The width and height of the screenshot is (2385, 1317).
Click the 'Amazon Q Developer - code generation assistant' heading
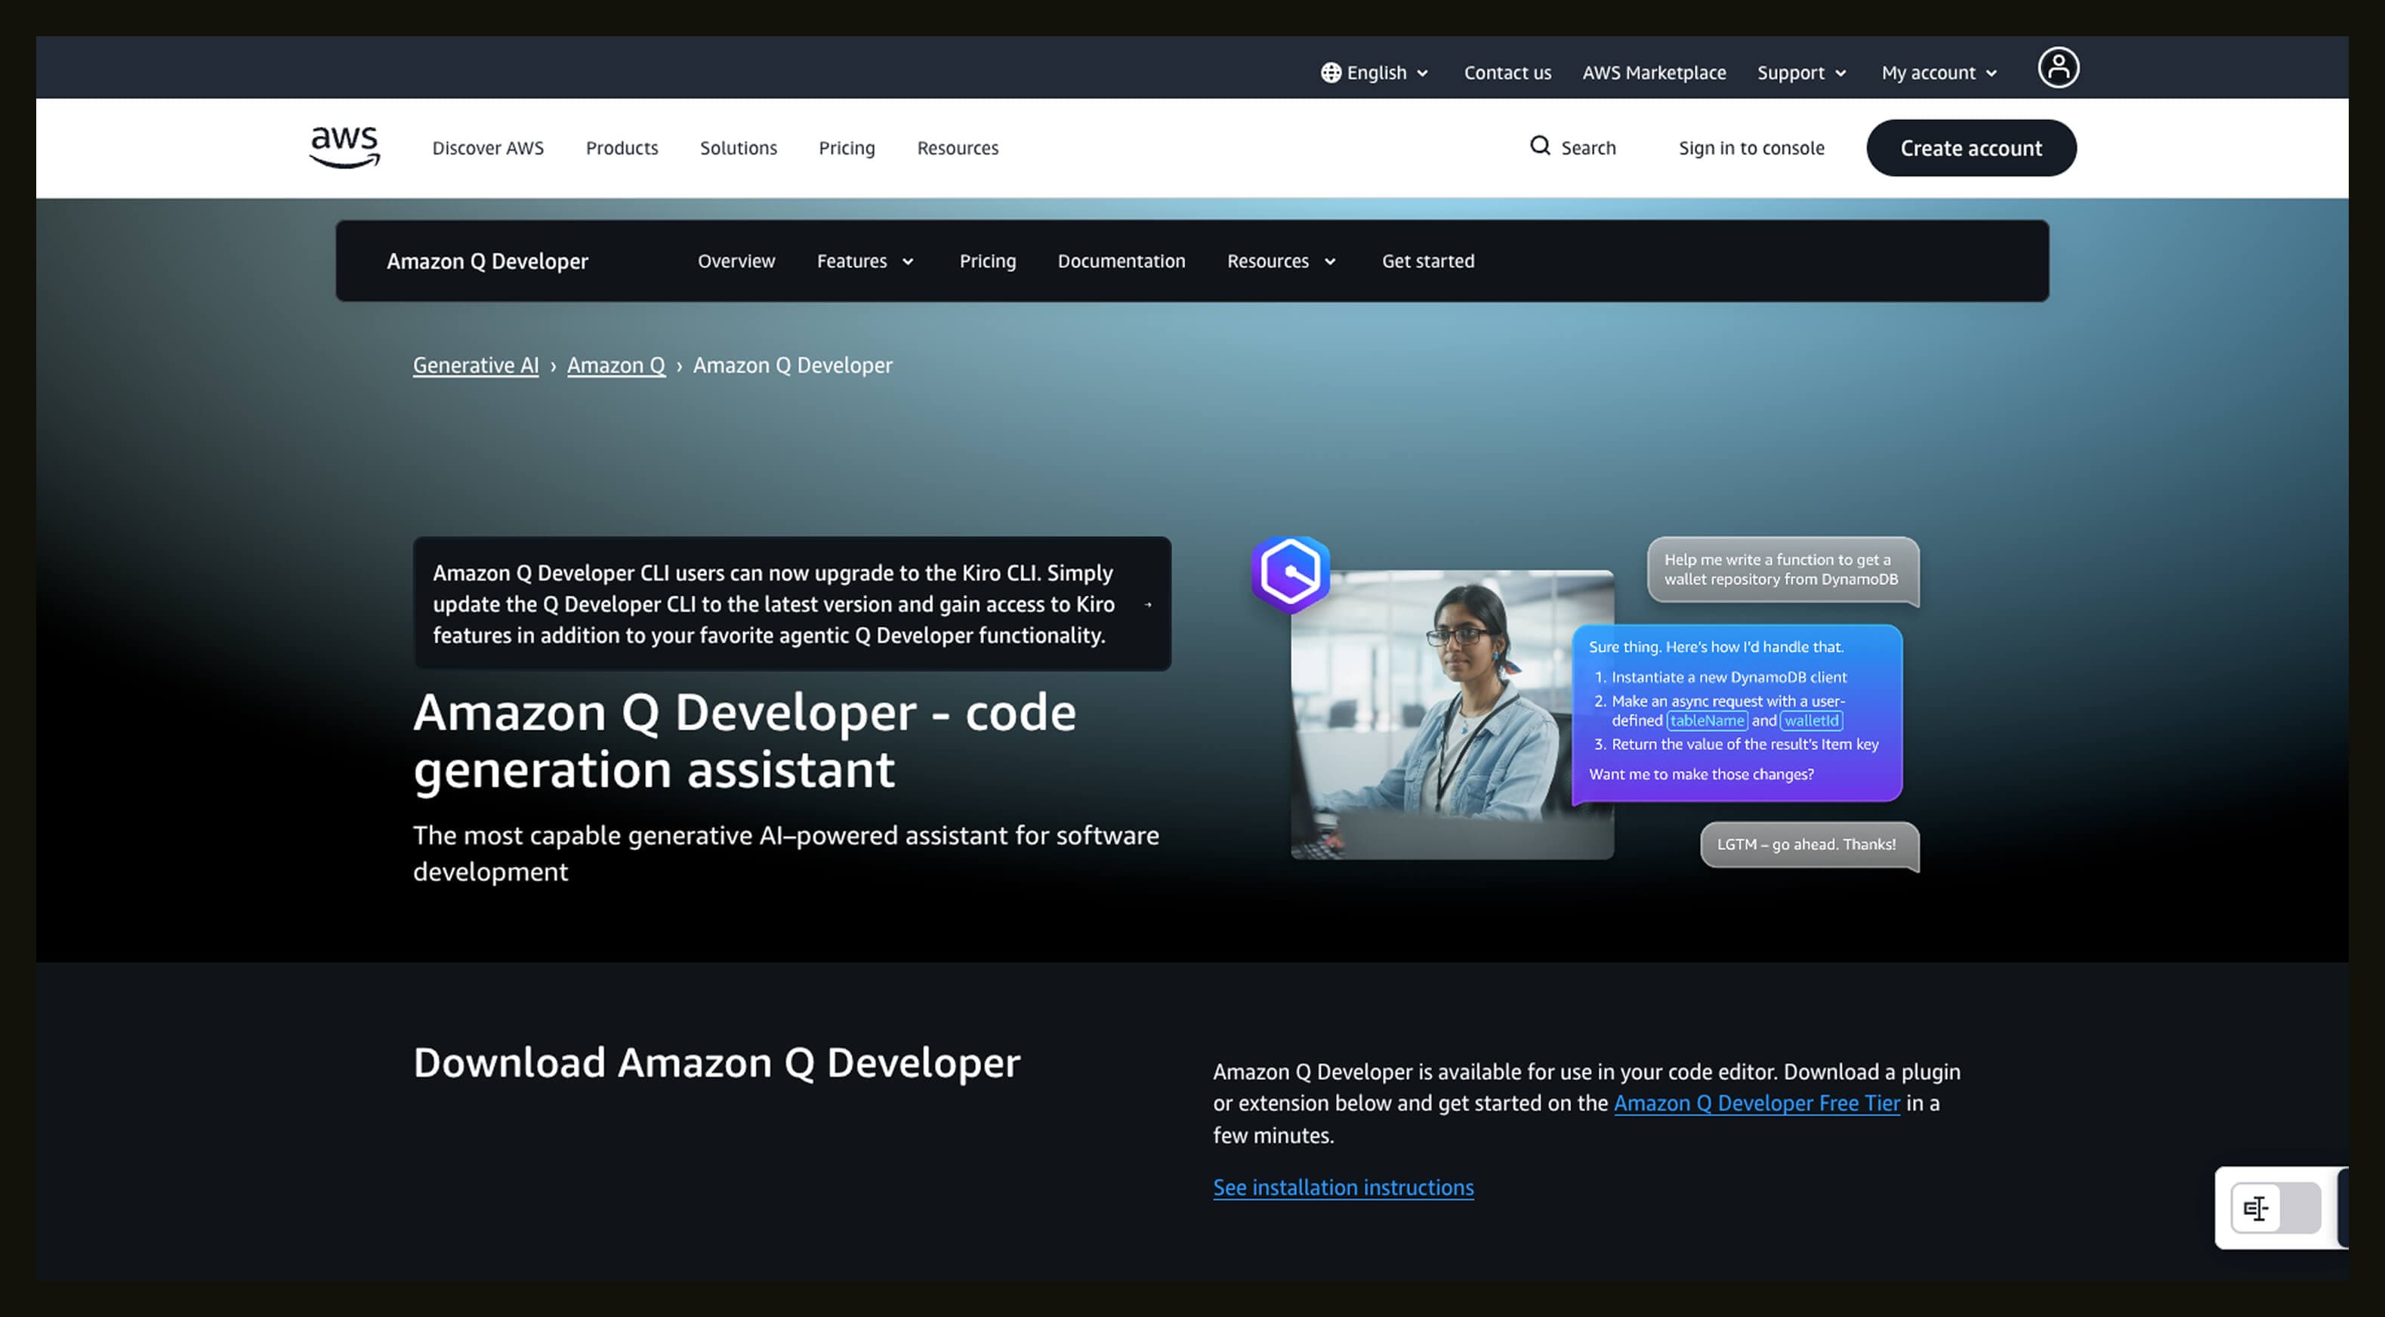coord(745,742)
